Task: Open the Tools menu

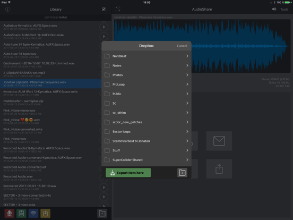Action: [284, 10]
